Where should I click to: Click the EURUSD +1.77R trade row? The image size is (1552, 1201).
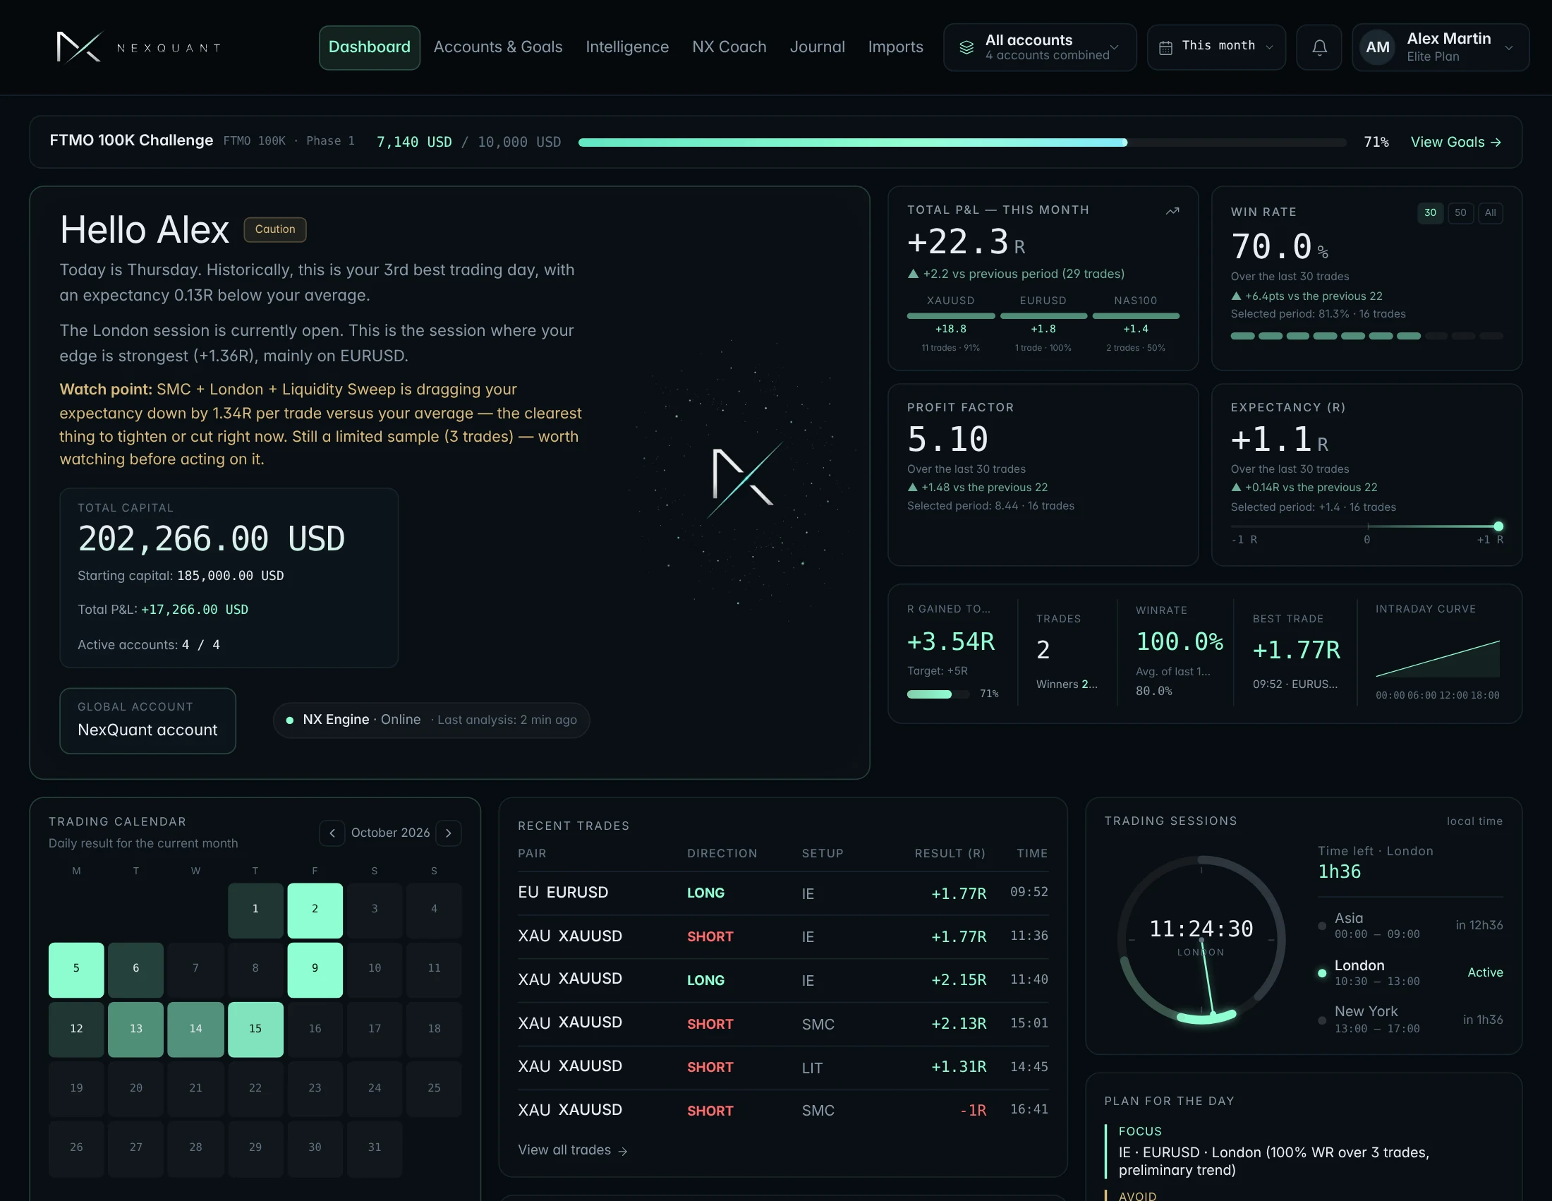point(783,893)
